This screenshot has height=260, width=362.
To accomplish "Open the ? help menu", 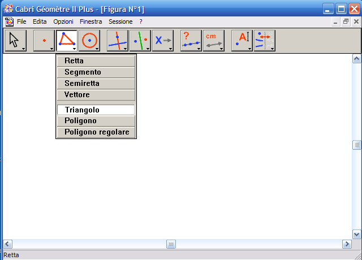I will tap(141, 21).
